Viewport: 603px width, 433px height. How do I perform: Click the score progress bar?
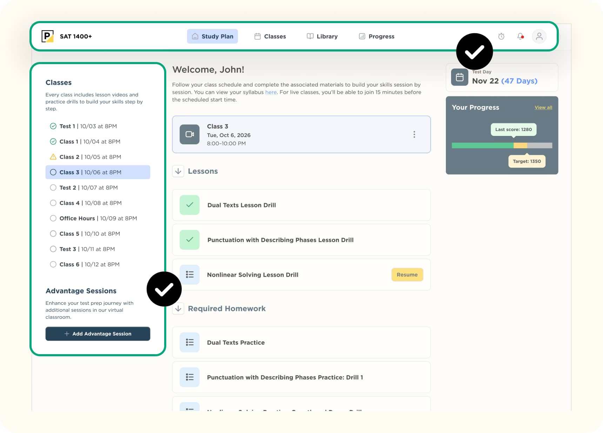coord(502,145)
